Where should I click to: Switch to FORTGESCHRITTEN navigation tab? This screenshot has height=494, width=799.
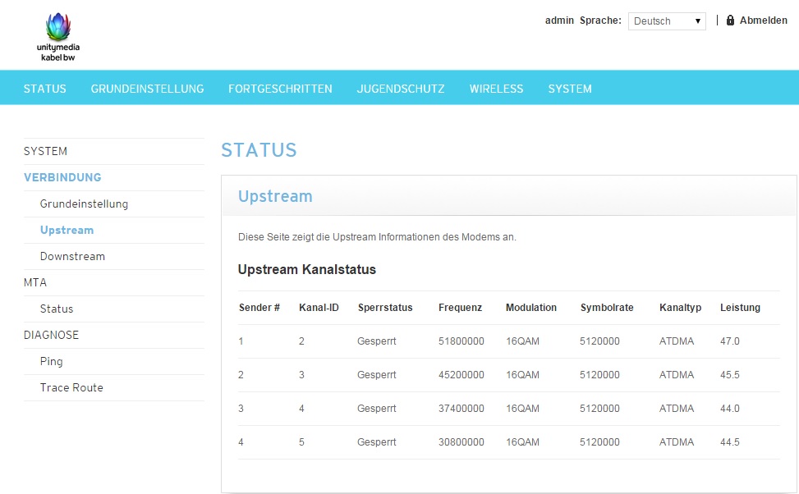(280, 89)
